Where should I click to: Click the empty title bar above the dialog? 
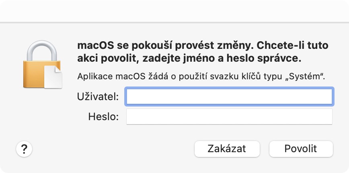pos(174,11)
